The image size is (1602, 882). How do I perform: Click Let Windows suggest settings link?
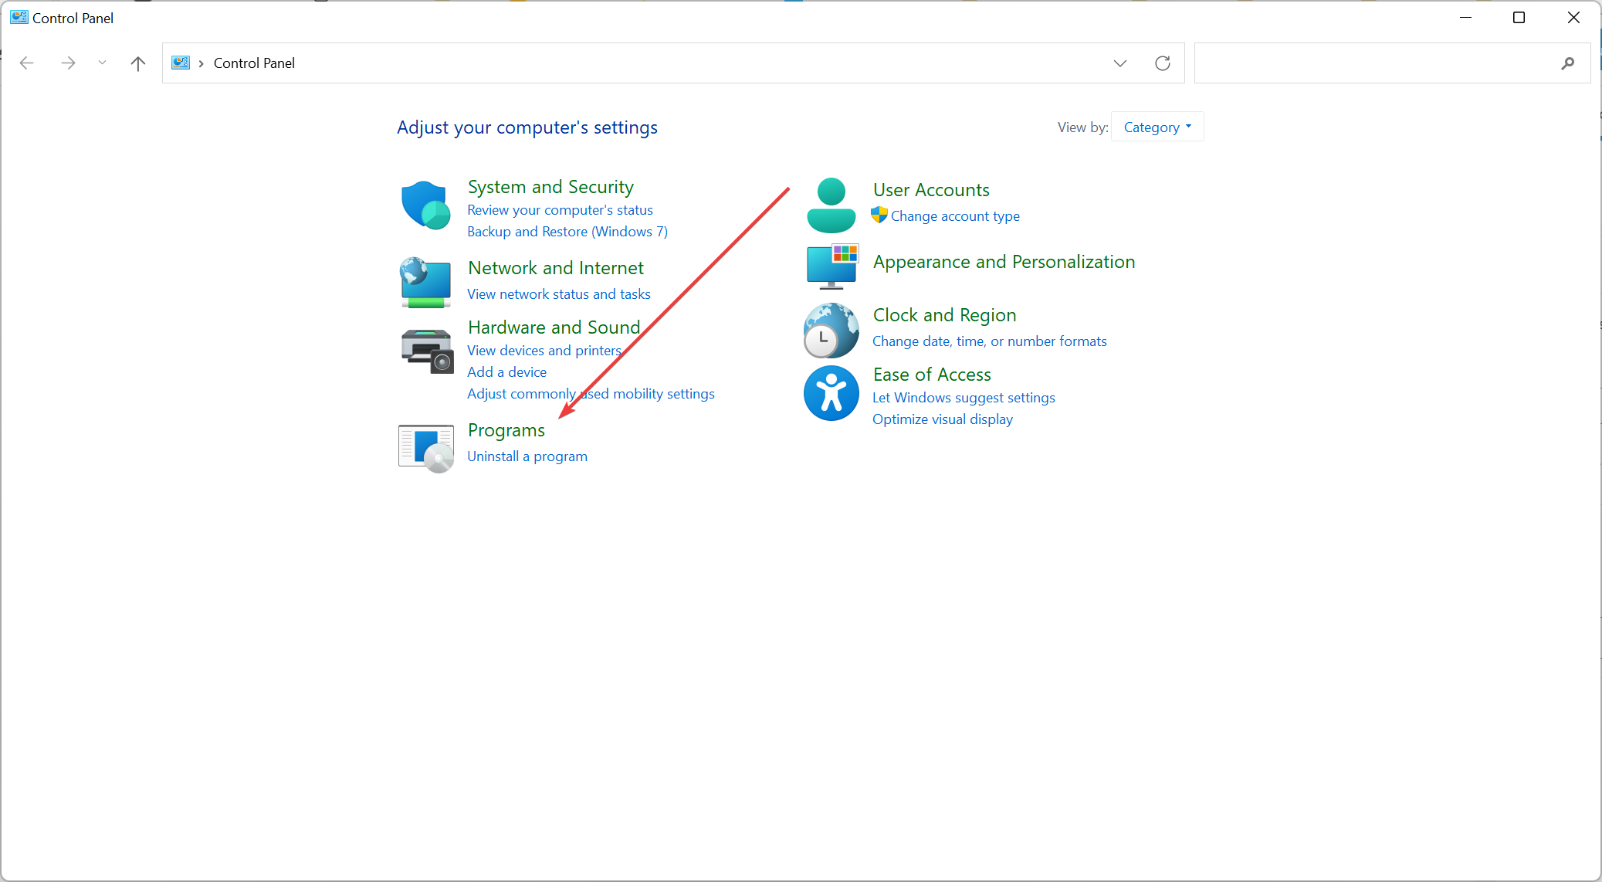coord(964,398)
